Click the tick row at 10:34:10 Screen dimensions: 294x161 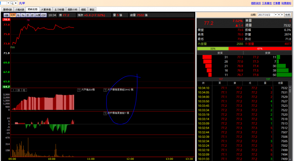pyautogui.click(x=243, y=88)
